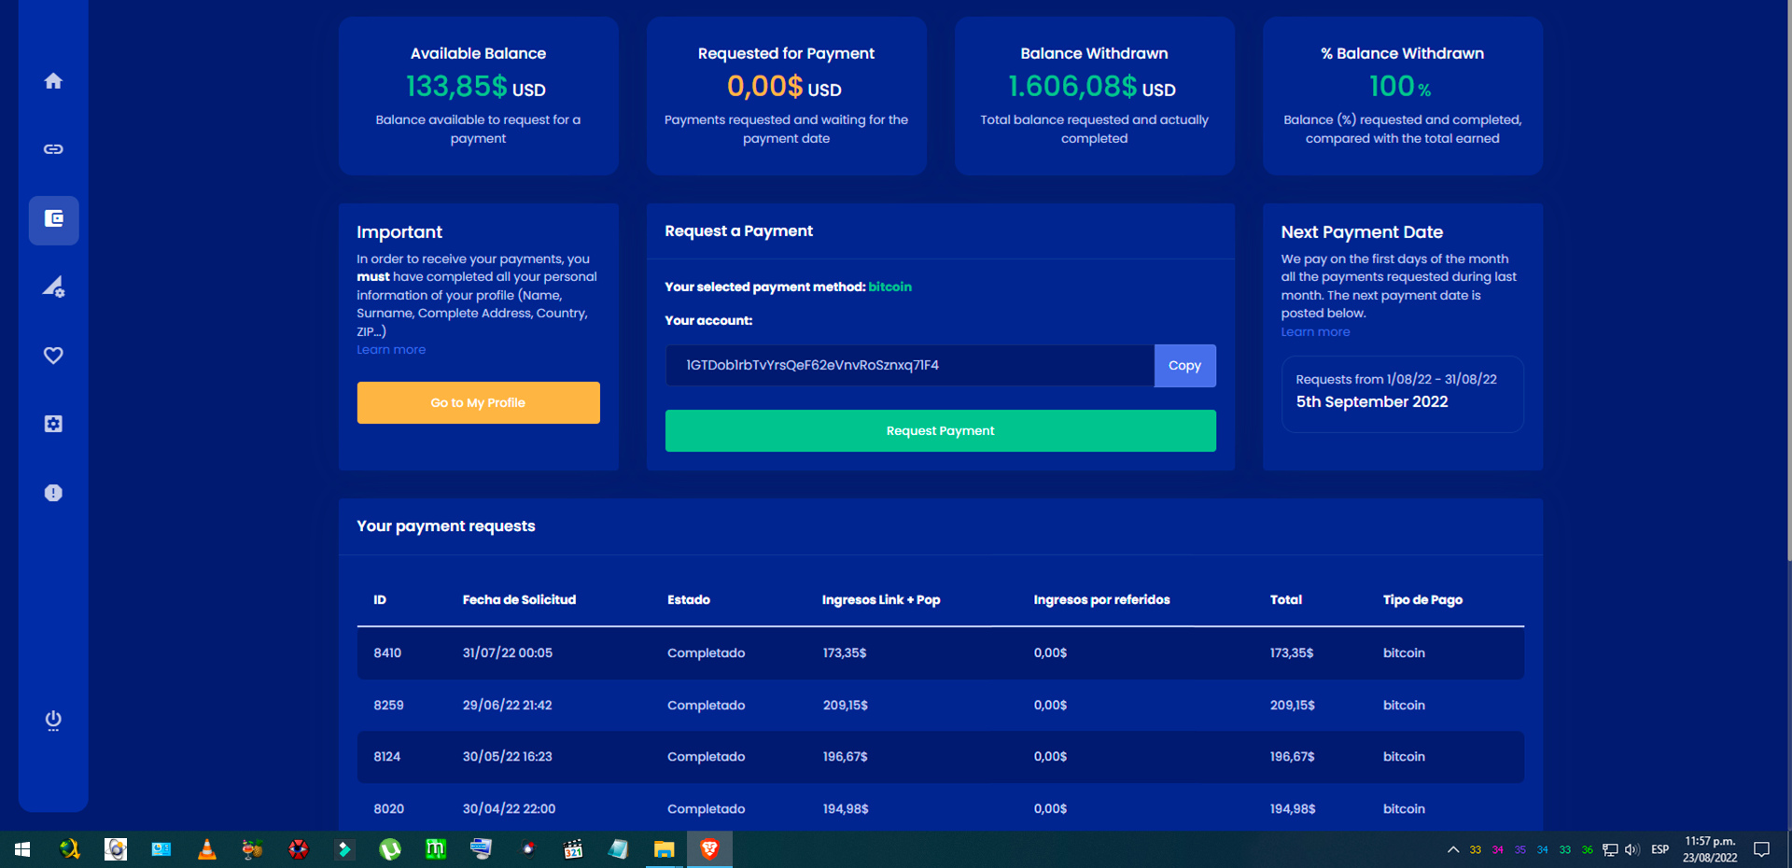Click the green Request Payment button
1792x868 pixels.
pos(940,430)
